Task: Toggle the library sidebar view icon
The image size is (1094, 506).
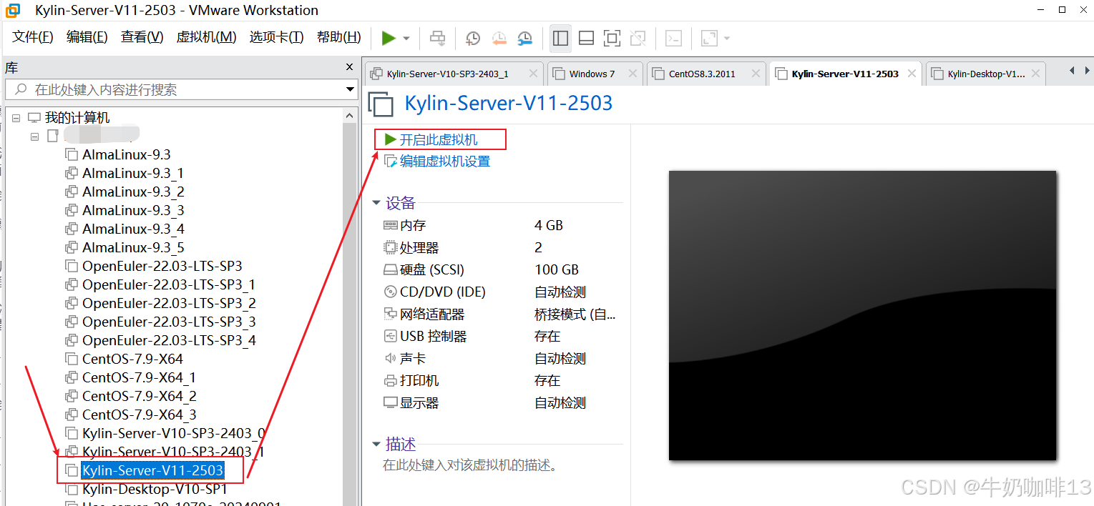Action: coord(561,38)
